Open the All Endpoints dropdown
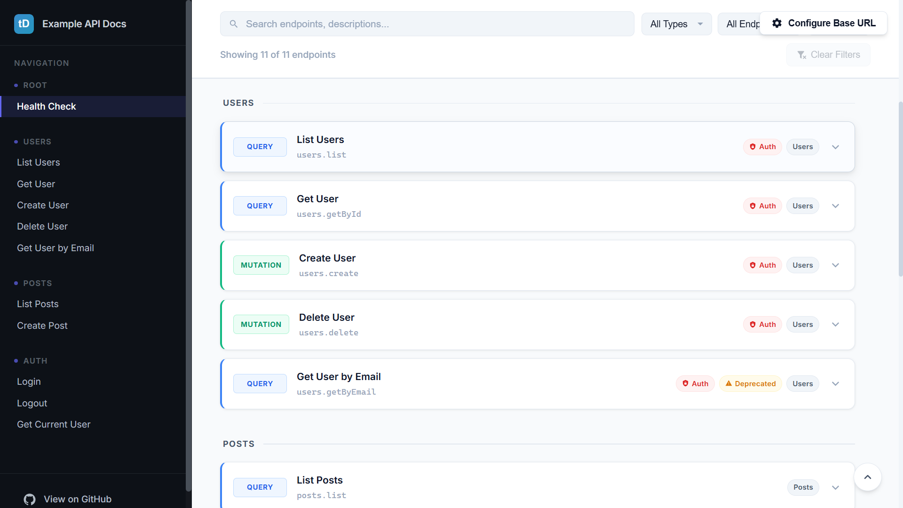Image resolution: width=903 pixels, height=508 pixels. point(739,24)
